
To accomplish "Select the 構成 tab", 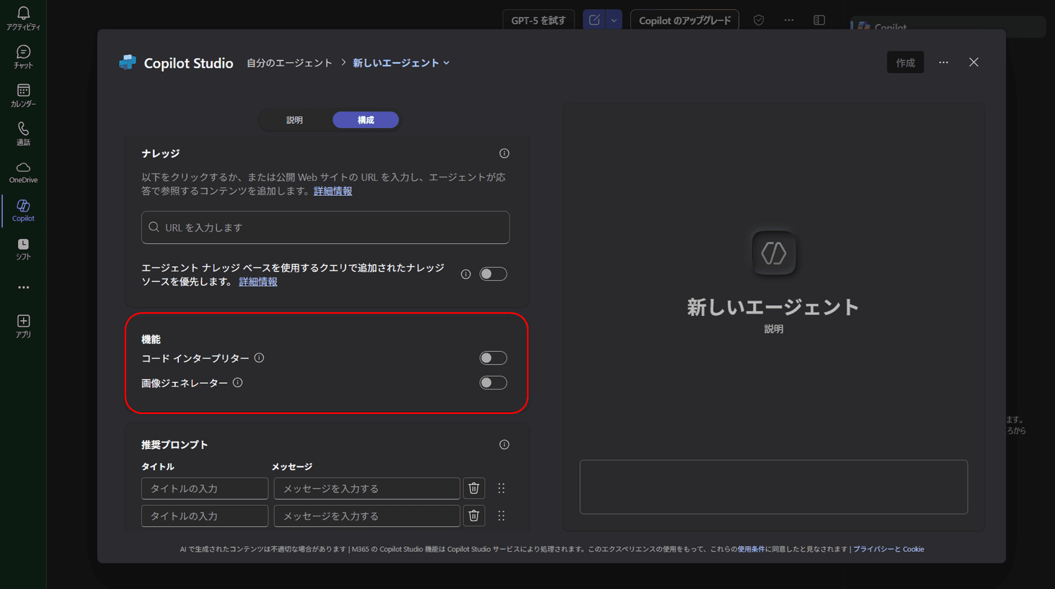I will (365, 120).
